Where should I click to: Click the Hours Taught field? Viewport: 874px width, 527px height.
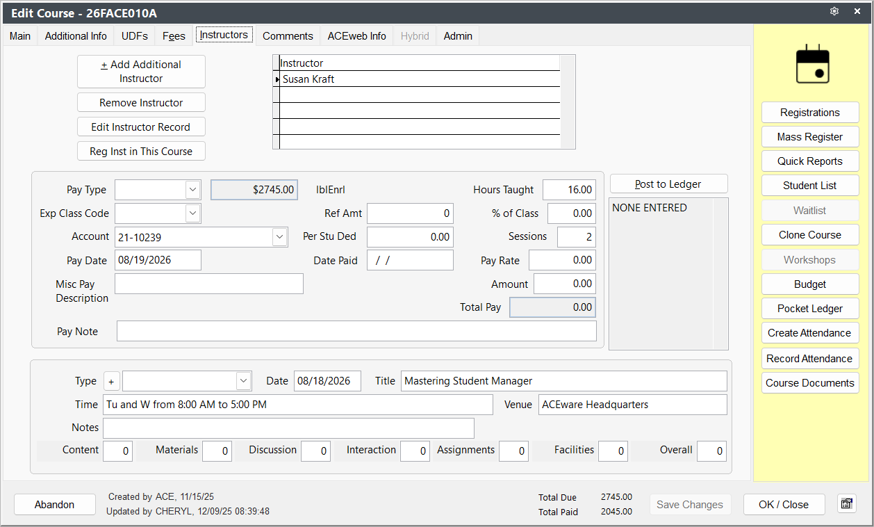point(569,190)
